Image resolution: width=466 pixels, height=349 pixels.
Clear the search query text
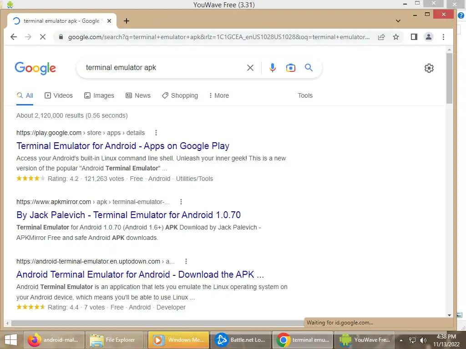[250, 68]
